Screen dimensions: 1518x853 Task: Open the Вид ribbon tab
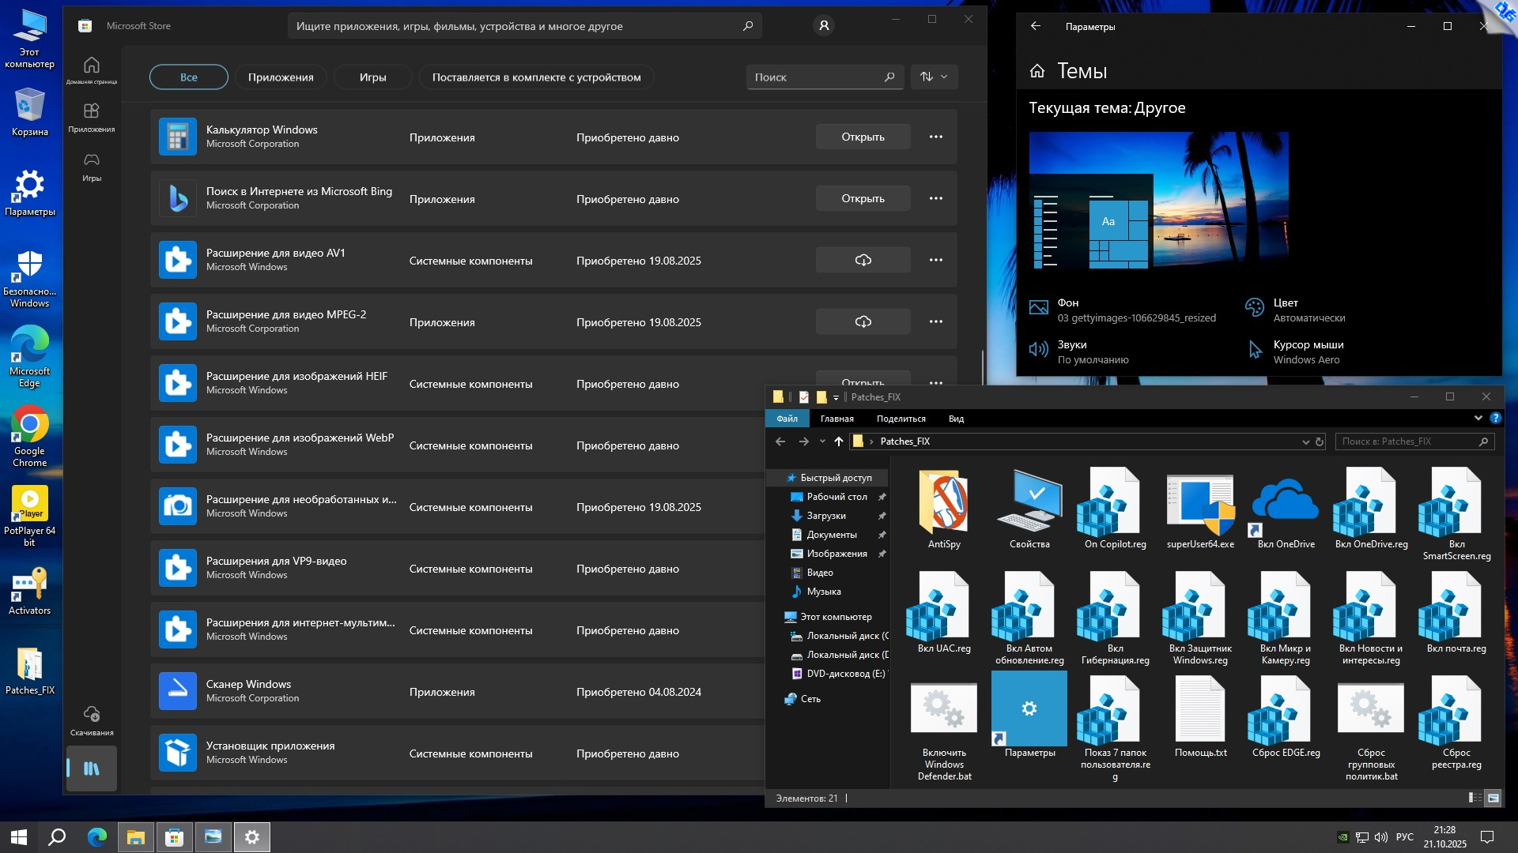pos(956,419)
